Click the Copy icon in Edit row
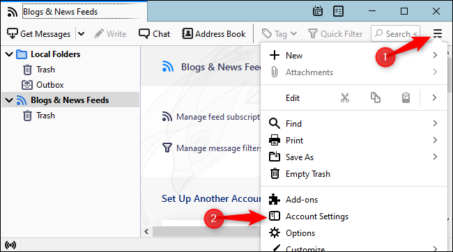 coord(375,98)
